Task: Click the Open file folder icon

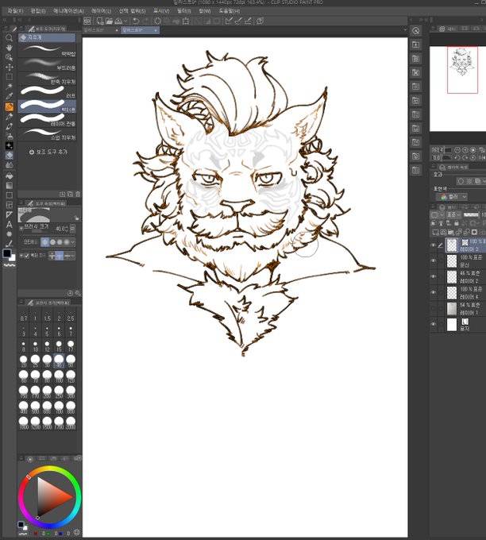Action: pos(109,21)
